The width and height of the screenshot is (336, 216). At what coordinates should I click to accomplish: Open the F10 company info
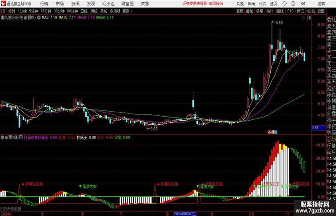[290, 11]
